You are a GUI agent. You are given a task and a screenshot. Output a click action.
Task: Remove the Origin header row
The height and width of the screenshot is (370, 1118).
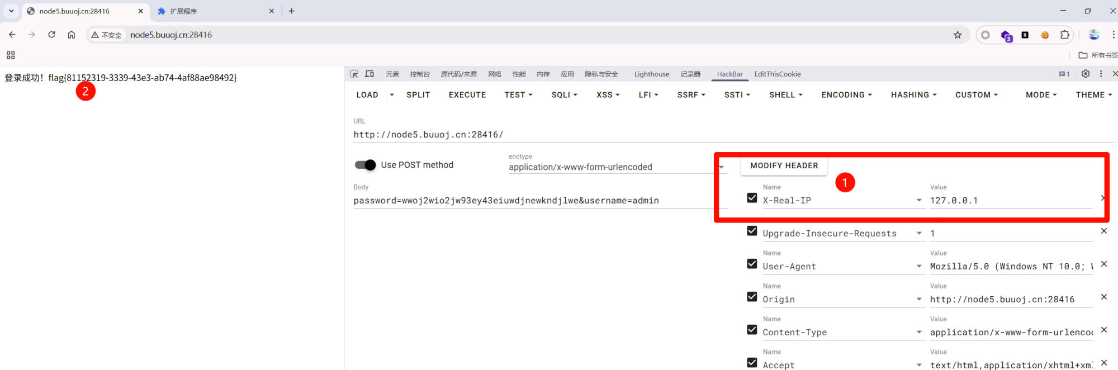[1104, 297]
